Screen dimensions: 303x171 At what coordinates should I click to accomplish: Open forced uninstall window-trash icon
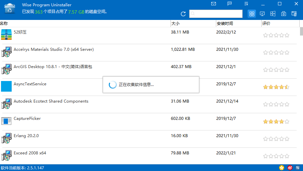[294, 14]
